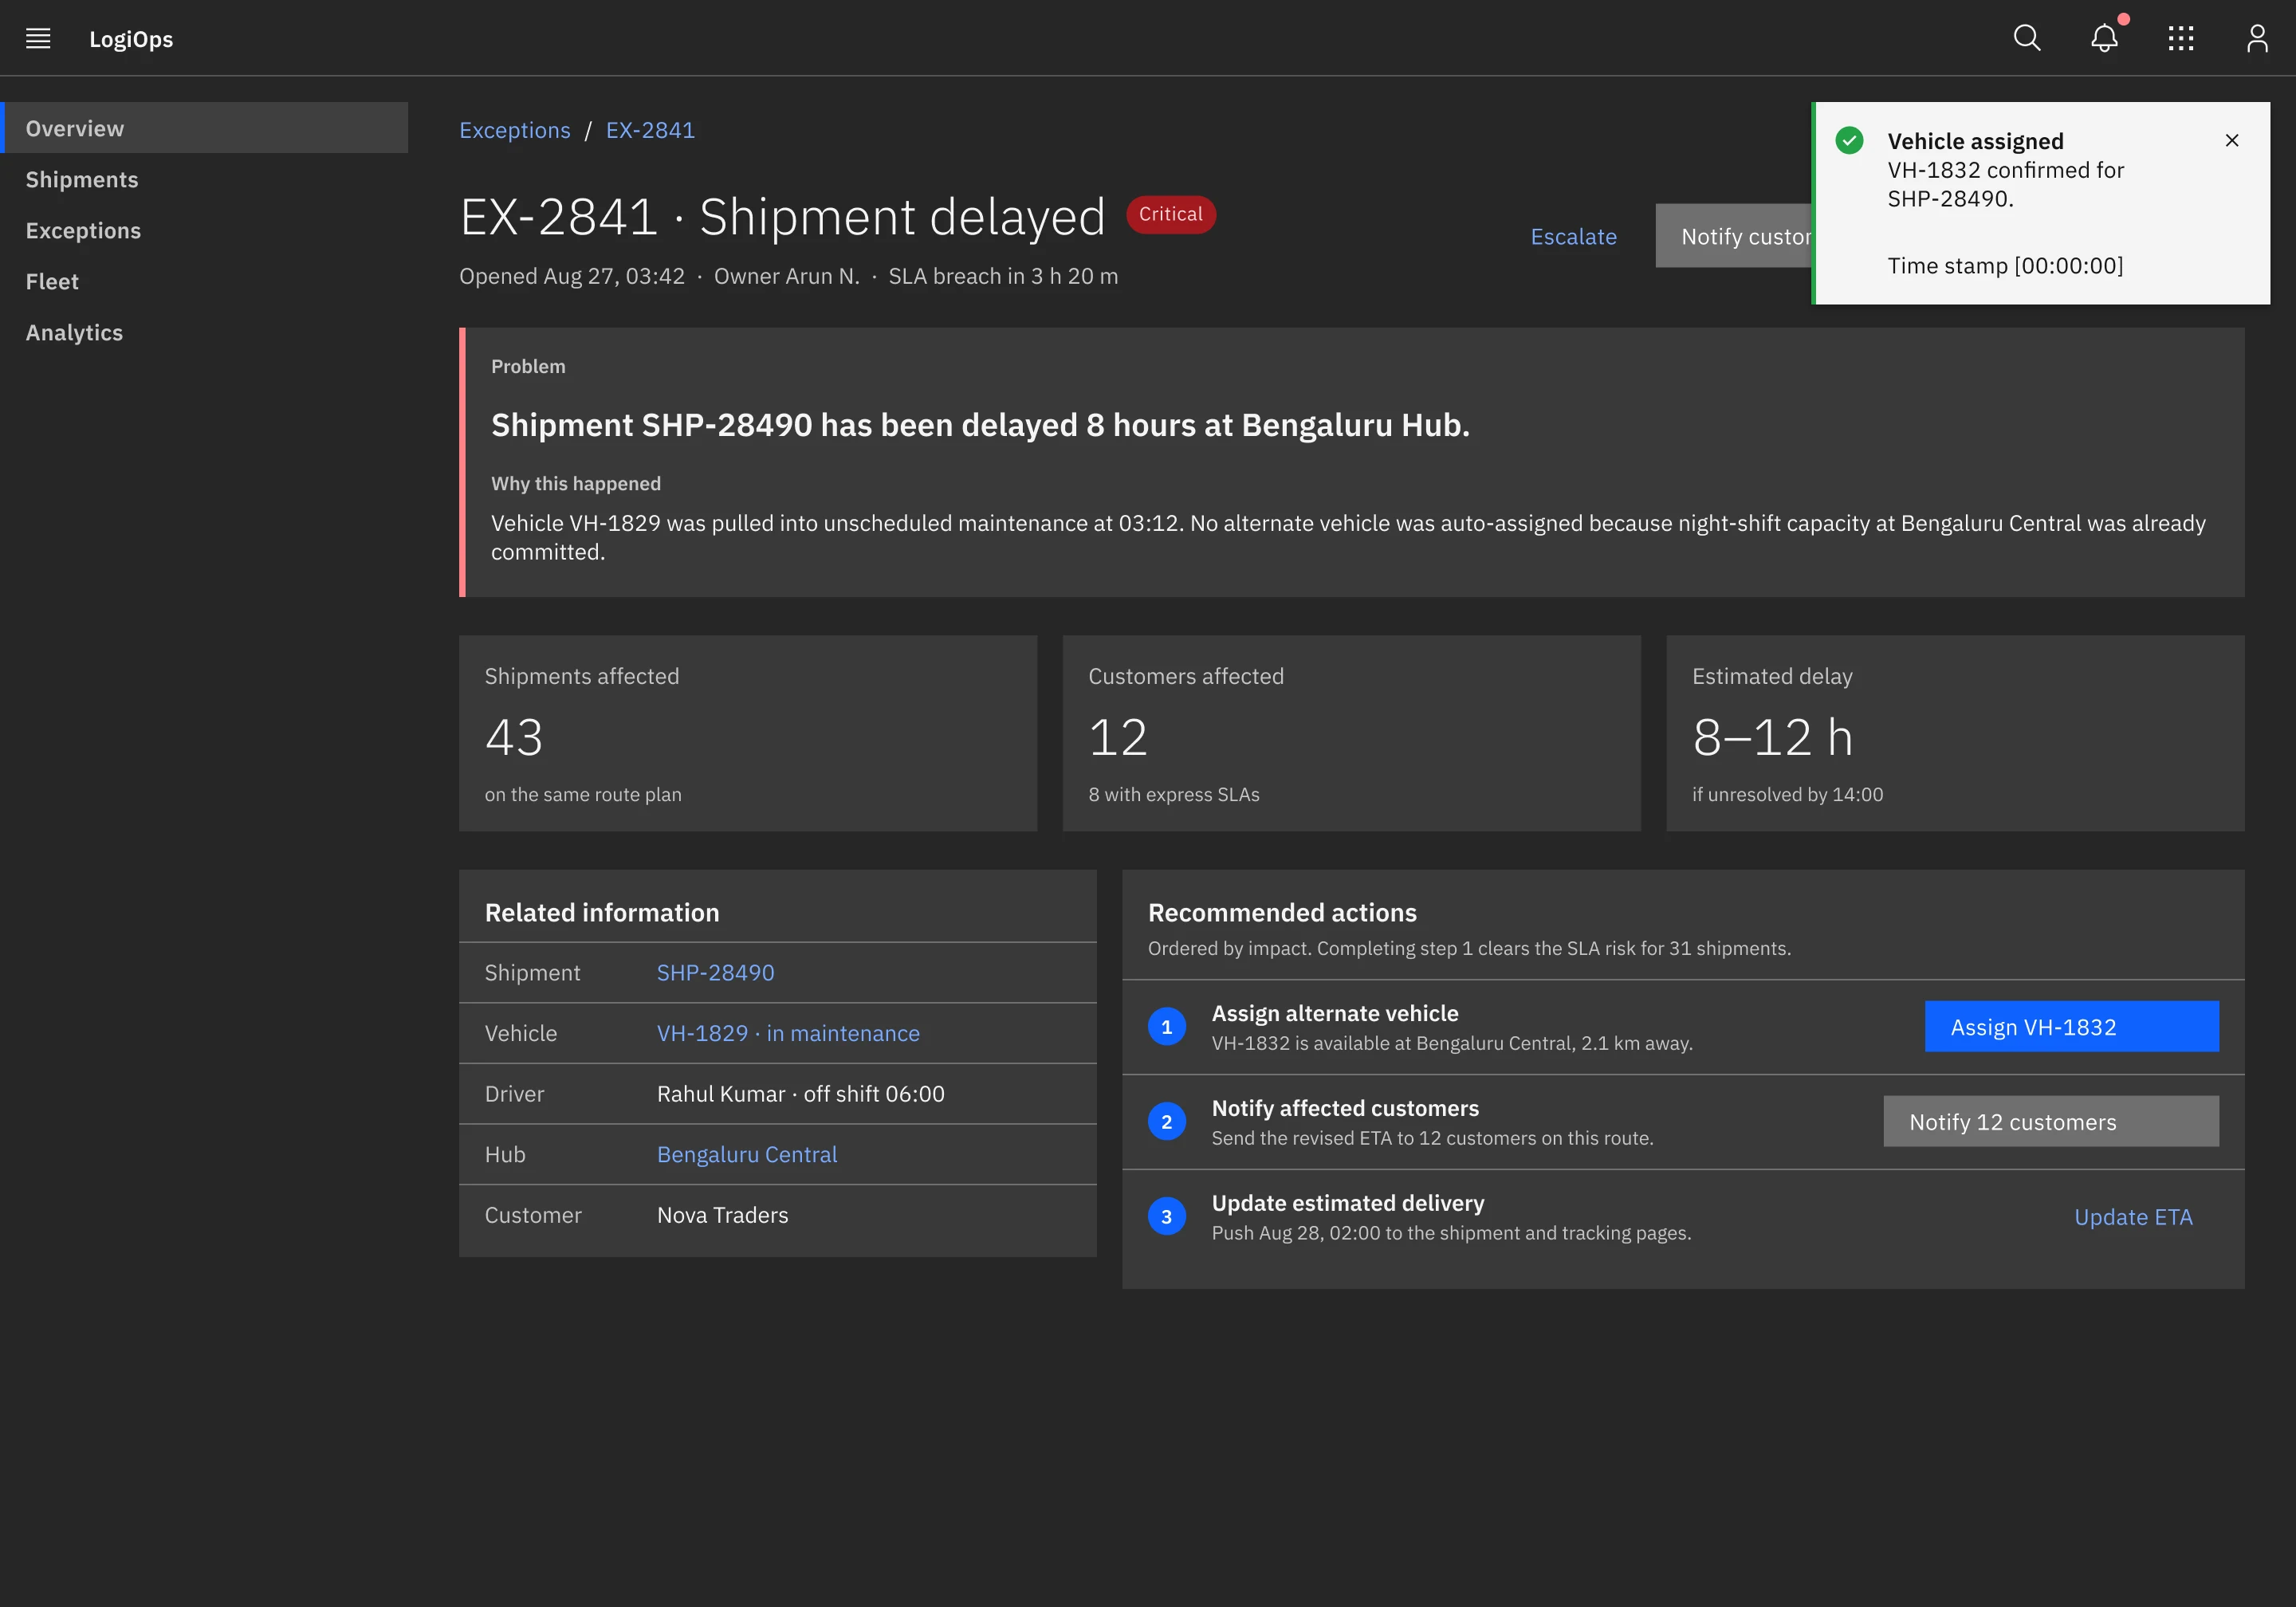Click the Exceptions breadcrumb link
Viewport: 2296px width, 1607px height.
(515, 130)
